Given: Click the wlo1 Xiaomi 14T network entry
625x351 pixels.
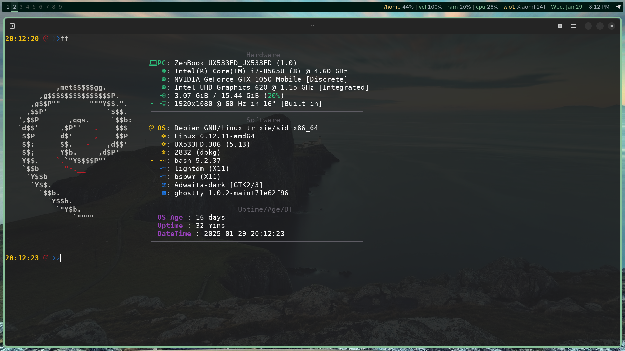Looking at the screenshot, I should (525, 7).
